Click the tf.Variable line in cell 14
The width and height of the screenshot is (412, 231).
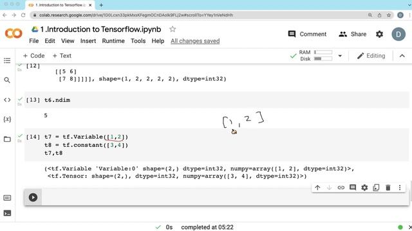[x=86, y=137]
